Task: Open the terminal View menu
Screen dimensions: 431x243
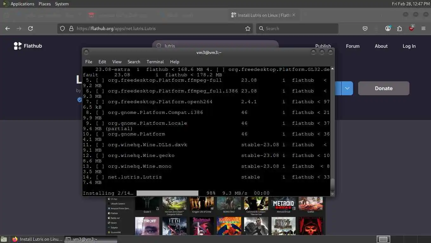Action: pos(117,62)
